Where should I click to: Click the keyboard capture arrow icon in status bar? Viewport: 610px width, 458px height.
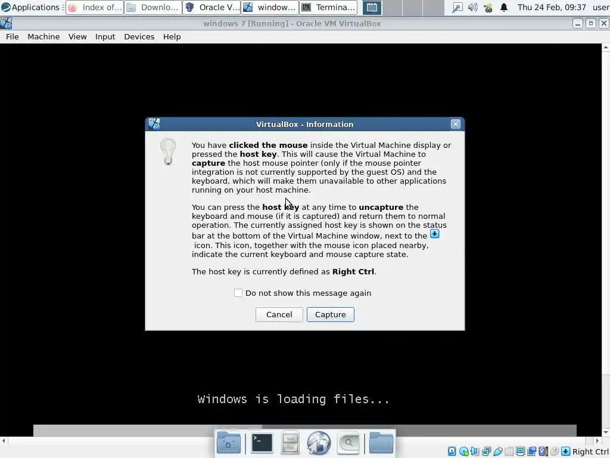pyautogui.click(x=566, y=451)
